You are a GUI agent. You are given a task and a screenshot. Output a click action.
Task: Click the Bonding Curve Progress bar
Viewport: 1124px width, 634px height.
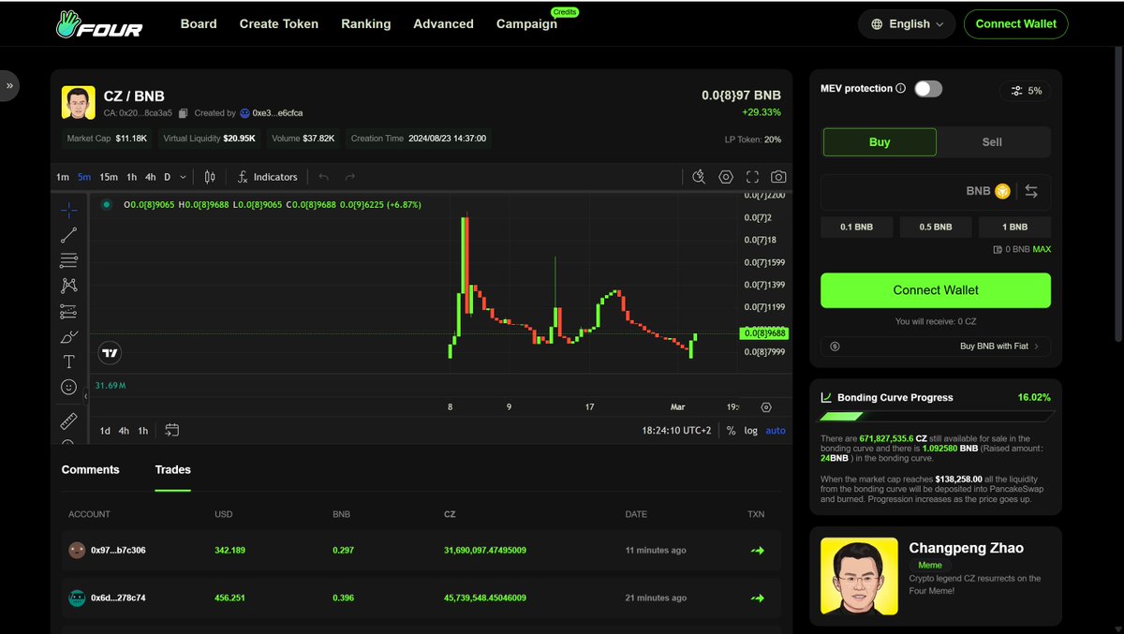coord(938,417)
